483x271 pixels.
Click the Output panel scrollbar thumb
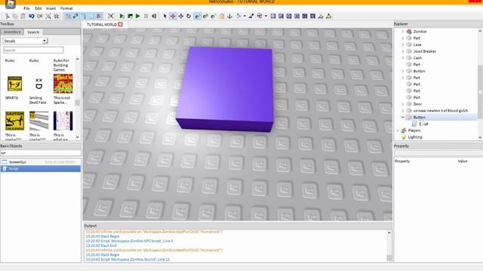click(389, 257)
